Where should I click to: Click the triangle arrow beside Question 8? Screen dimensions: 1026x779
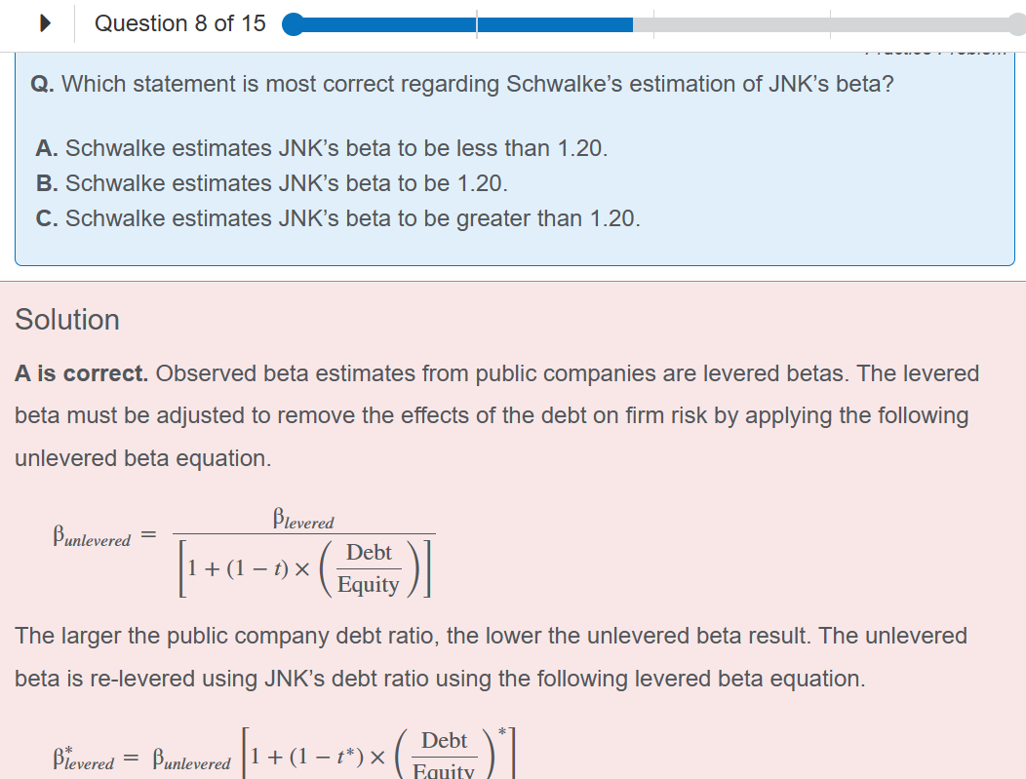pyautogui.click(x=45, y=24)
